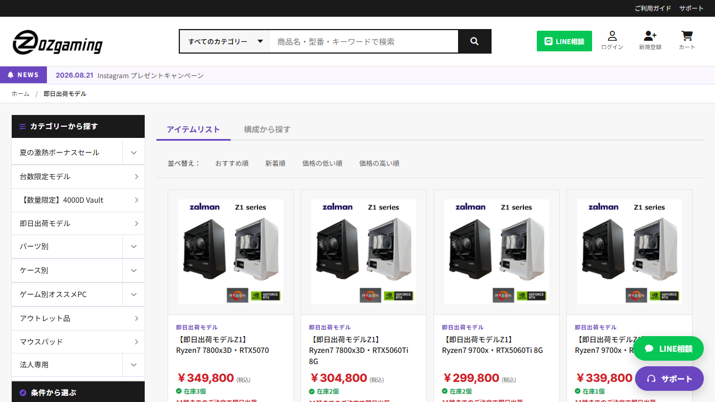Screen dimensions: 715x402
Task: Focus the product search input field
Action: 364,41
